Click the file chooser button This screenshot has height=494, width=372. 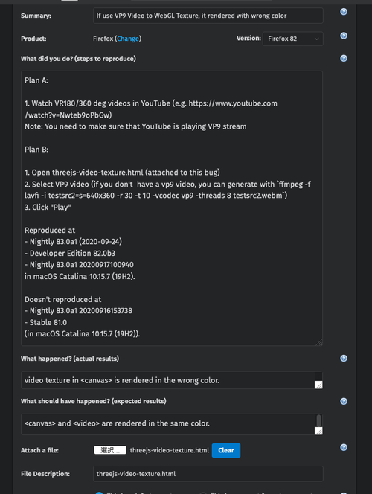[110, 450]
